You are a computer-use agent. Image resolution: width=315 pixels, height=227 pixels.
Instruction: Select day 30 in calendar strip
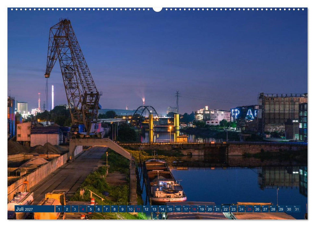tap(289, 209)
